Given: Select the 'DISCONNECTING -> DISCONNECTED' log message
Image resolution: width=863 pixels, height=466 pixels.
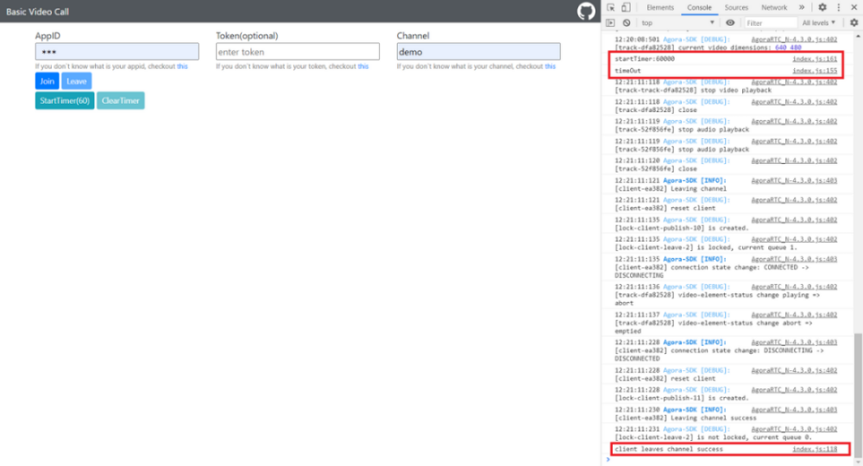Looking at the screenshot, I should click(x=718, y=355).
